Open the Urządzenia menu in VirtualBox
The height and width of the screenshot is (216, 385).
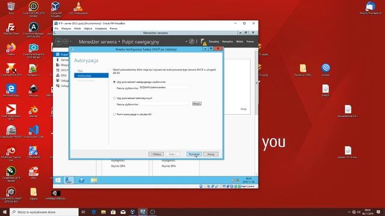(x=101, y=29)
